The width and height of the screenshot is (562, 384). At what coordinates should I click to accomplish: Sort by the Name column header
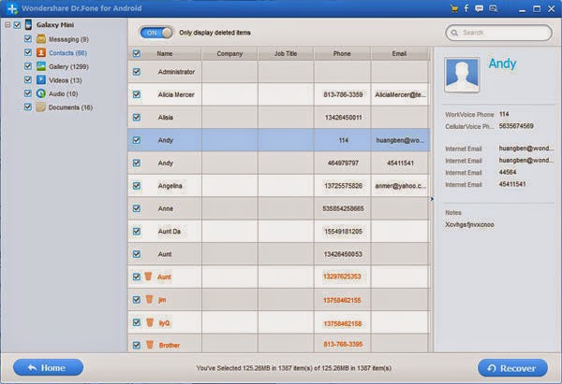165,53
